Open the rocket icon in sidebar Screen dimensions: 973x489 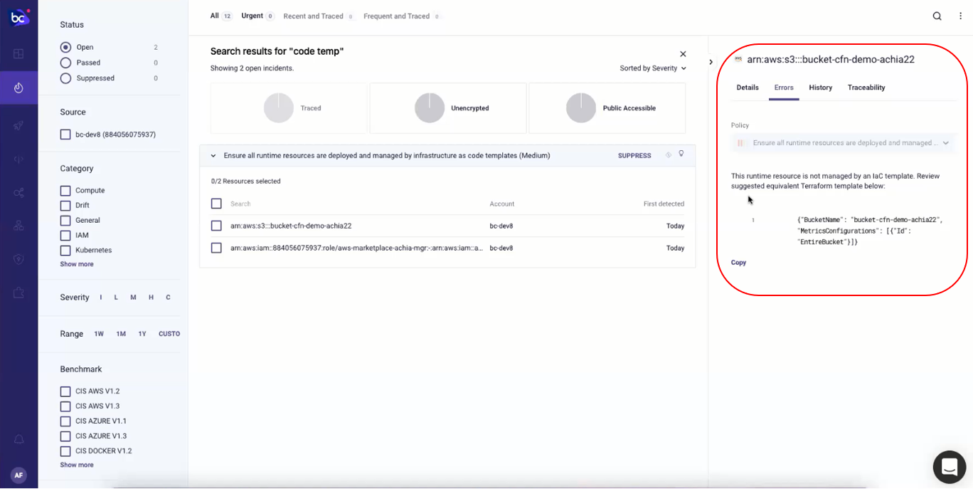(18, 125)
